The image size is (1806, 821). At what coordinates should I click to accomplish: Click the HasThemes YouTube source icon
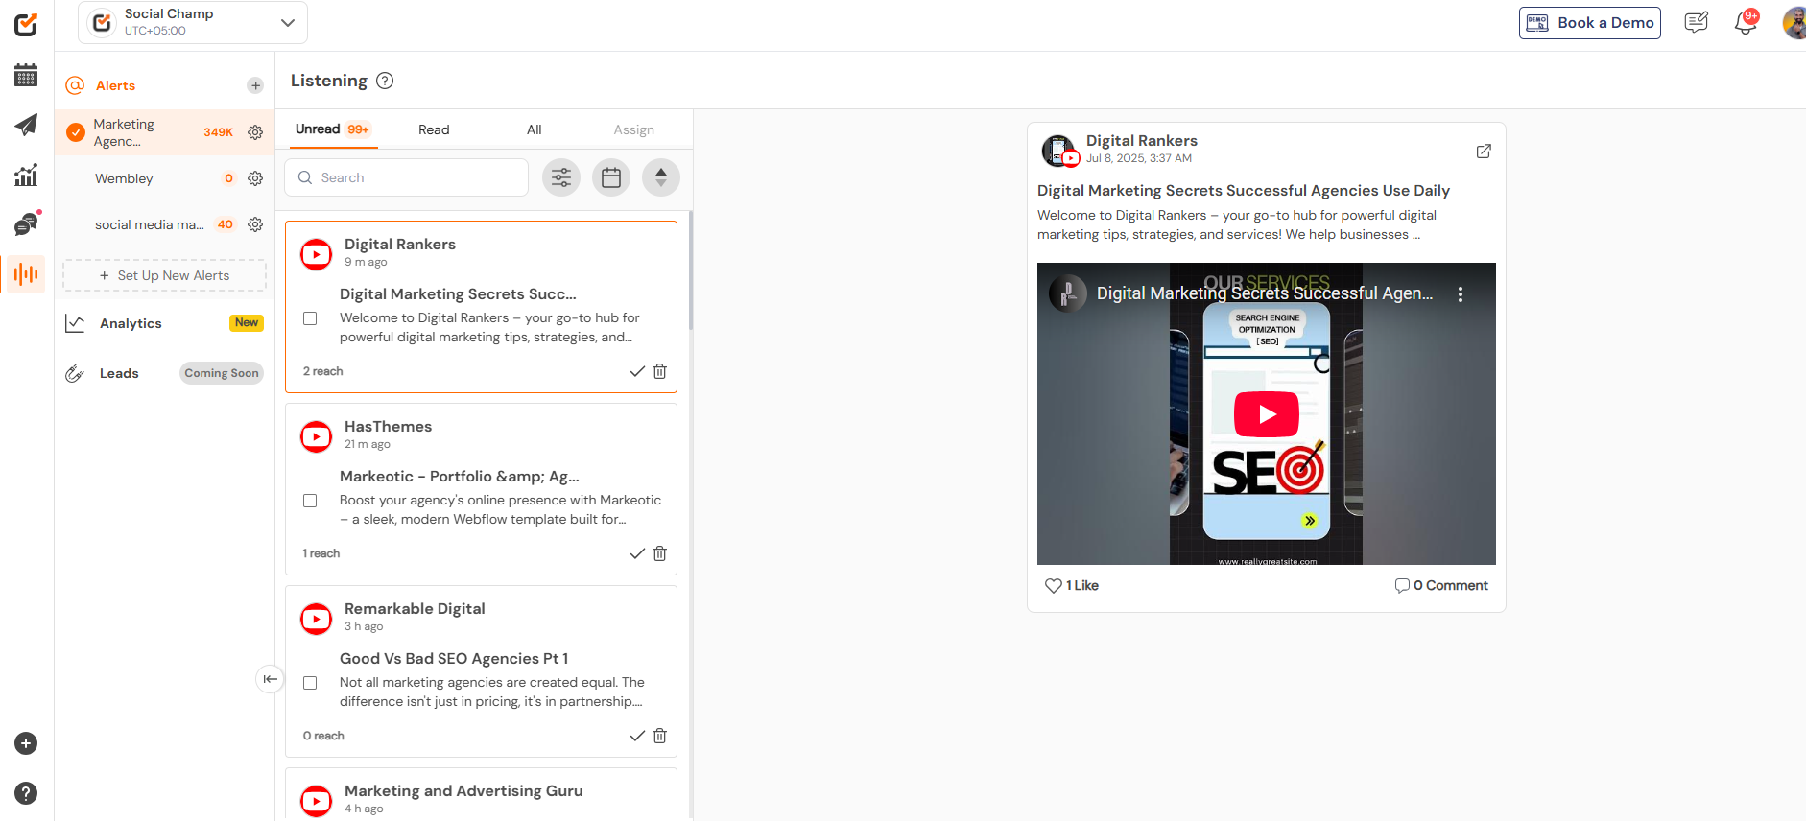coord(317,436)
